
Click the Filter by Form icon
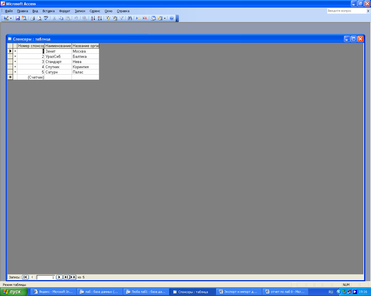tap(115, 18)
